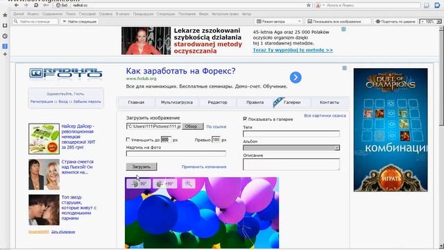Click 'Страна смеется над Пьехой' ad link
444x250 pixels.
(x=77, y=167)
